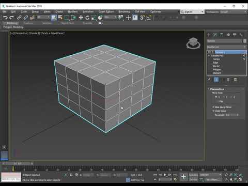Open the Workspaces dropdown

pyautogui.click(x=233, y=12)
